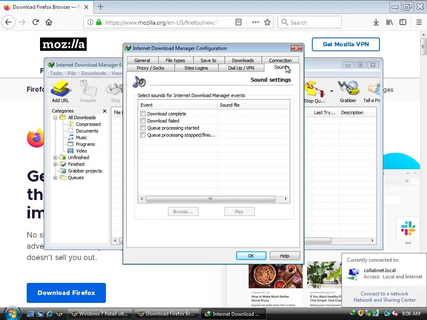The height and width of the screenshot is (320, 427).
Task: Enable the Download failed sound checkbox
Action: [x=143, y=120]
